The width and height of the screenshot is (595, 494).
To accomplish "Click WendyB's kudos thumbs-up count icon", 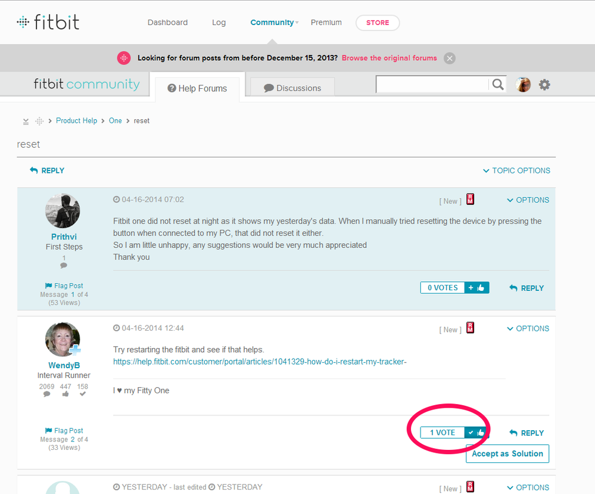I will 66,394.
